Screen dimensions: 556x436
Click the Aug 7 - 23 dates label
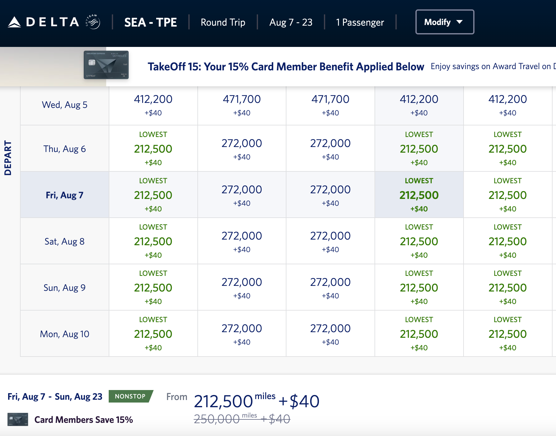291,22
